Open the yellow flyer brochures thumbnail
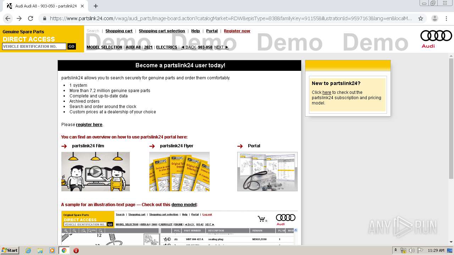 point(179,172)
